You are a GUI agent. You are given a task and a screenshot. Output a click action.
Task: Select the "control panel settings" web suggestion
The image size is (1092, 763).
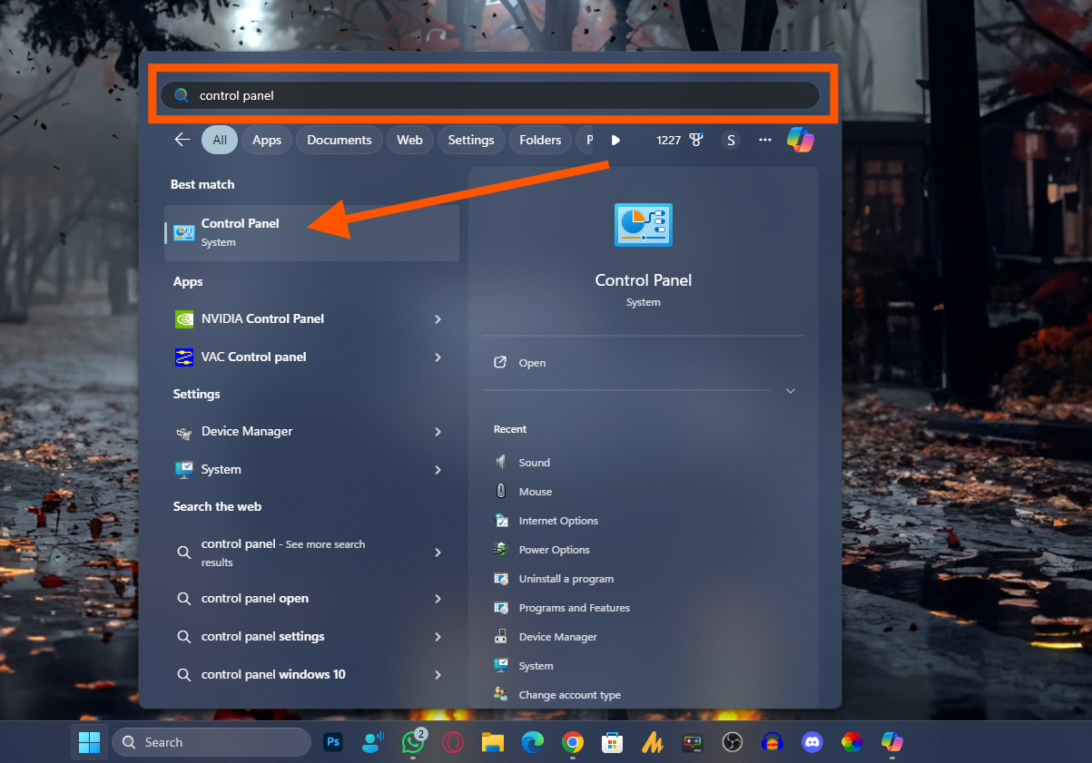point(296,636)
